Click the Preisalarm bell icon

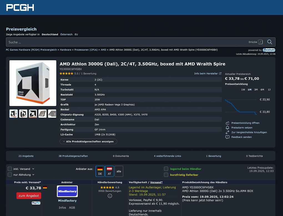(x=228, y=127)
